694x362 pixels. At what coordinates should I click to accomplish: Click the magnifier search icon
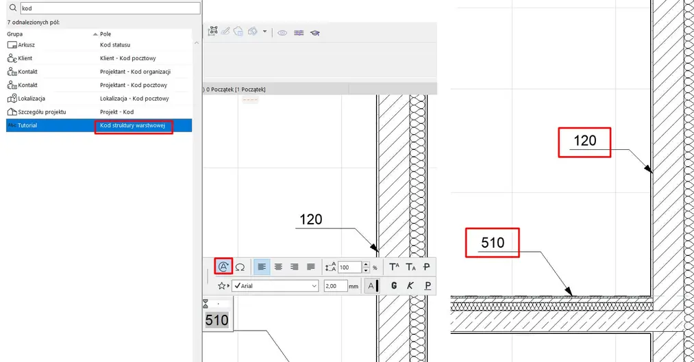(13, 8)
